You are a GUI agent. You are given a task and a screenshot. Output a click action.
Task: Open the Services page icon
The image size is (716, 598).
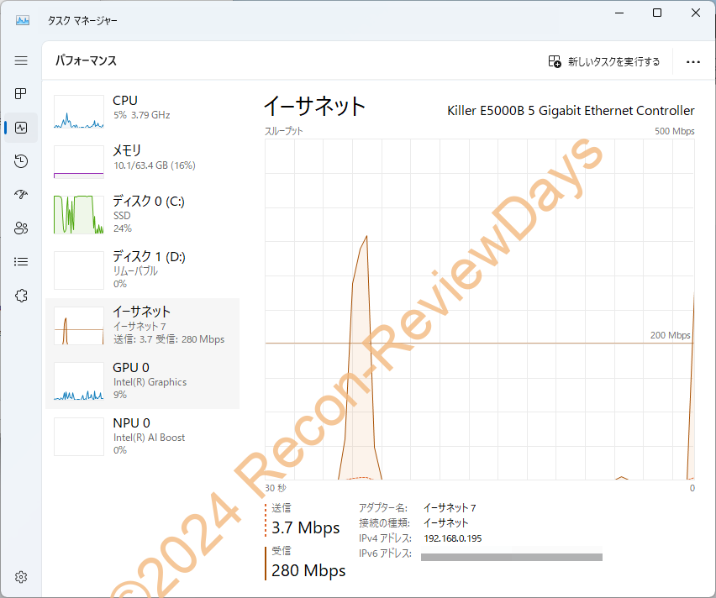(21, 295)
